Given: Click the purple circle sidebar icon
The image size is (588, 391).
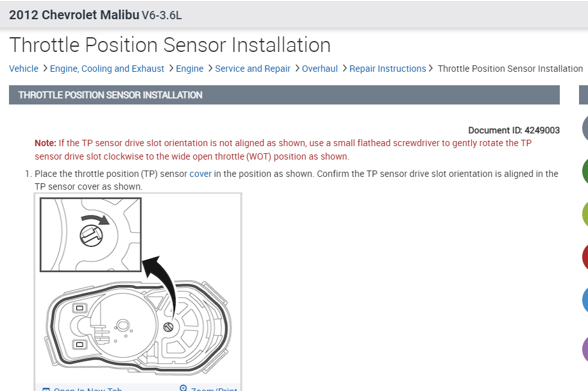Looking at the screenshot, I should (x=584, y=349).
